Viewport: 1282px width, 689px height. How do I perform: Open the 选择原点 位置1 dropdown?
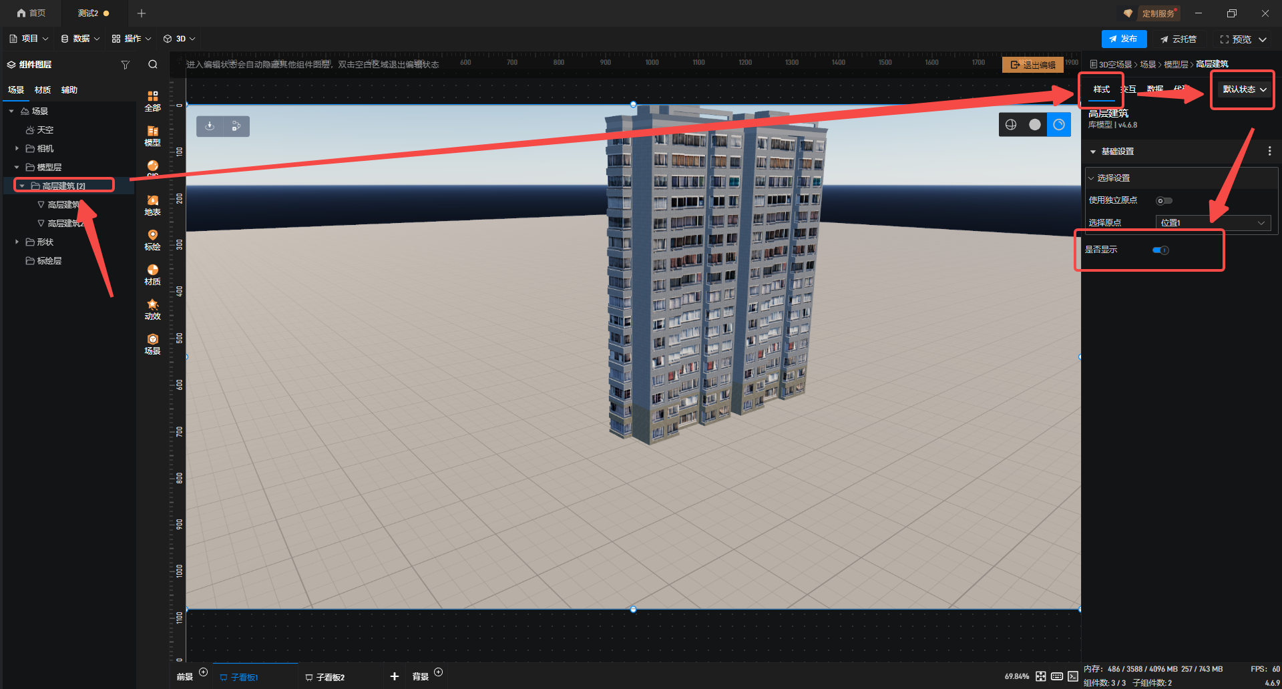(x=1213, y=223)
